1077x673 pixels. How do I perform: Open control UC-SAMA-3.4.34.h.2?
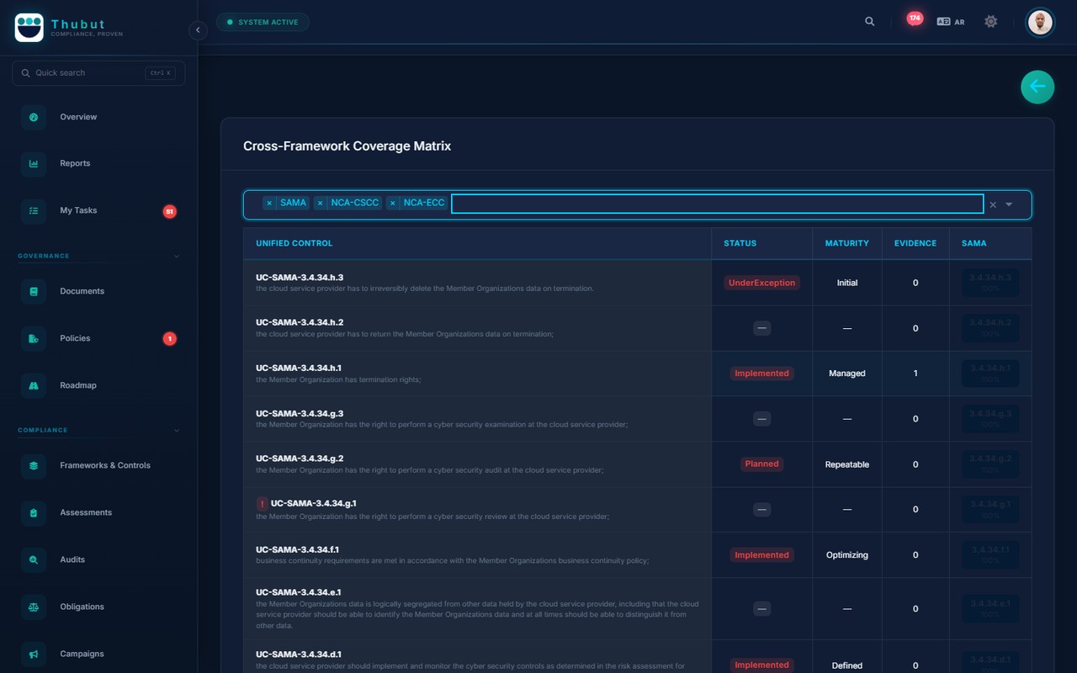300,323
